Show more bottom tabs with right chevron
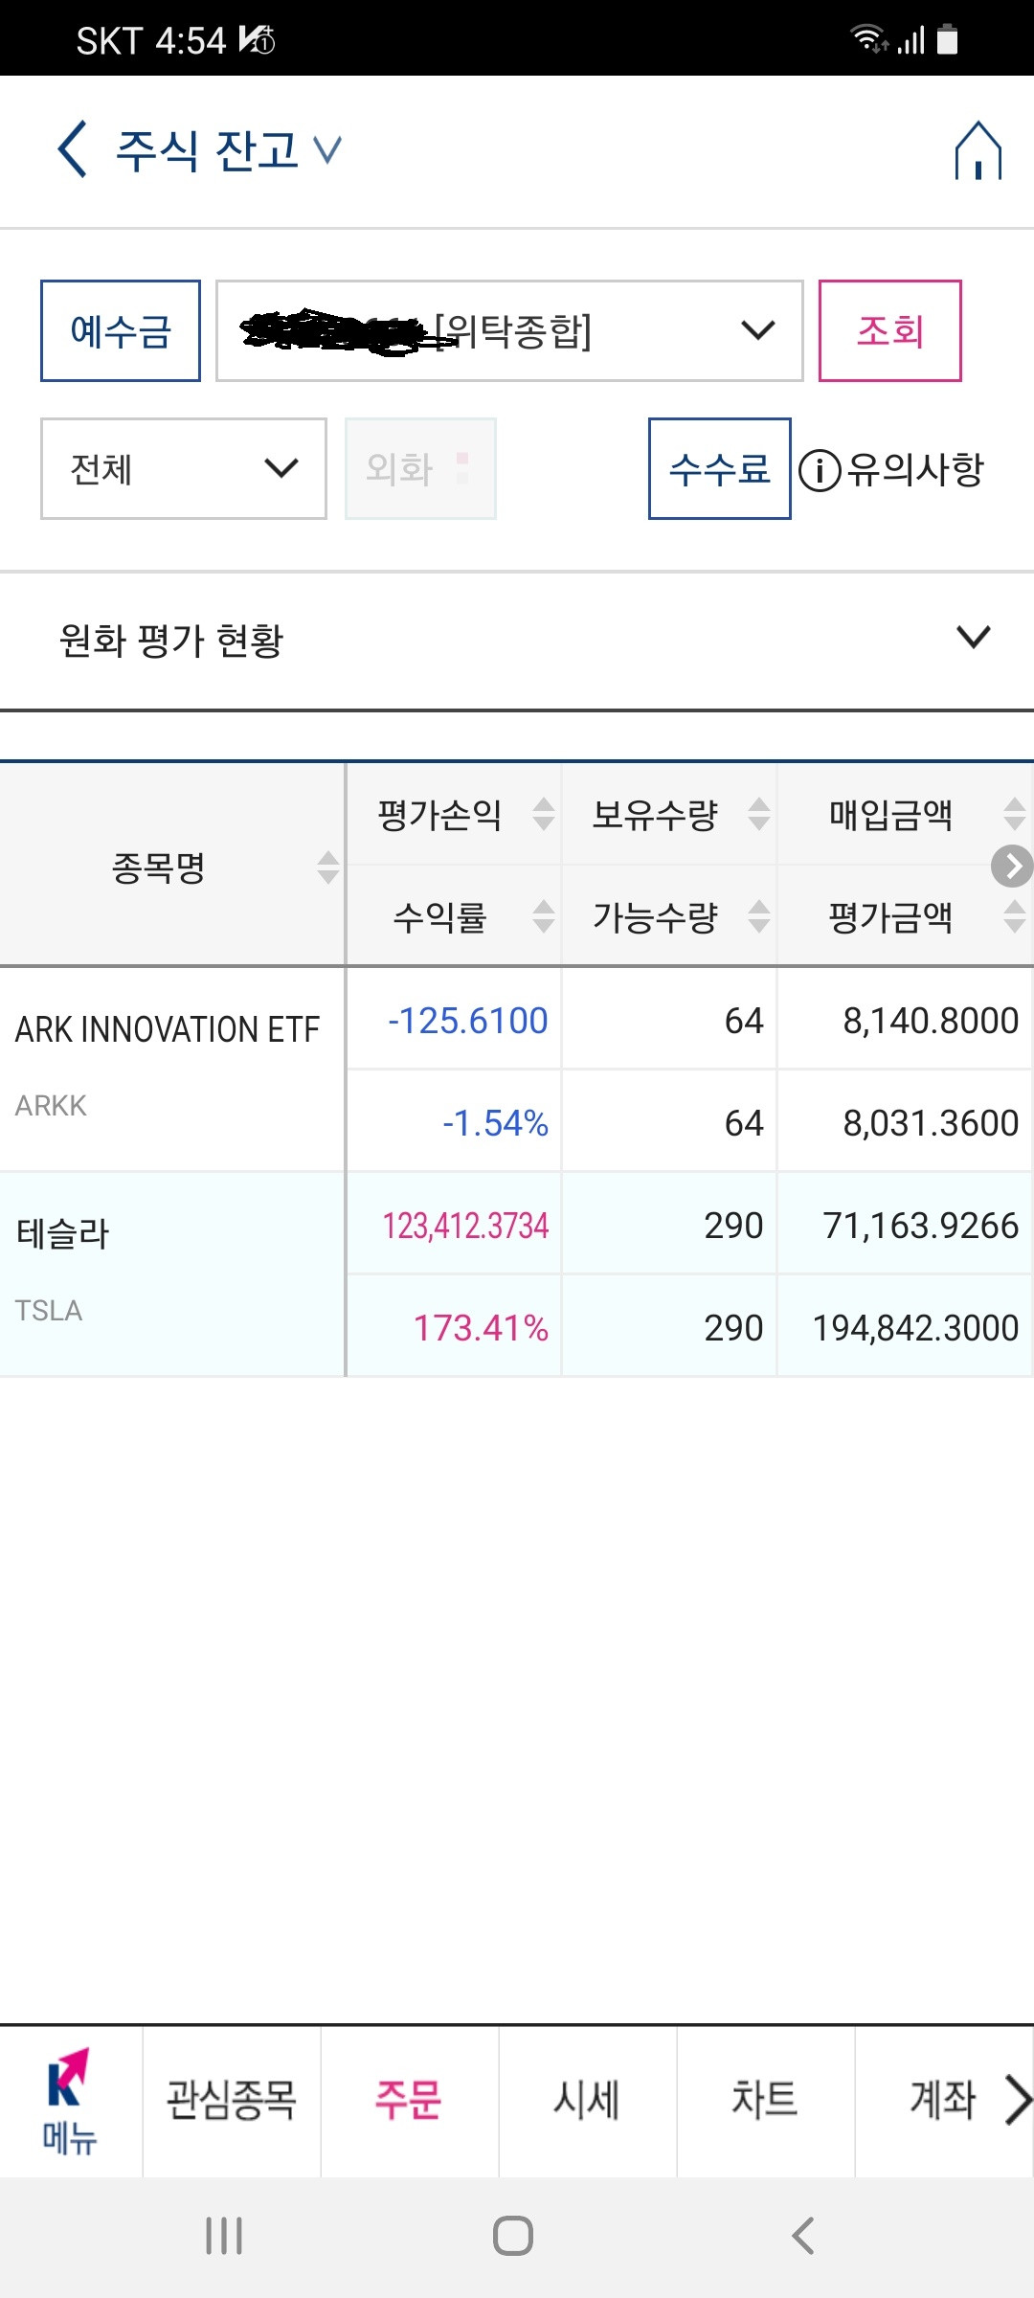This screenshot has height=2298, width=1034. (1018, 2100)
